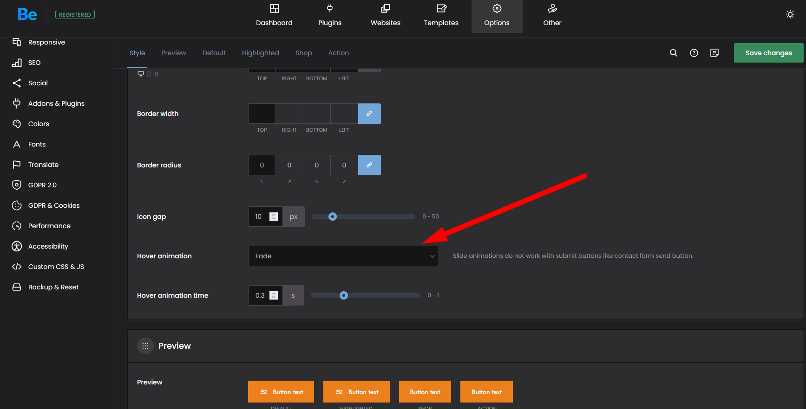Open the help question mark icon
806x409 pixels.
pos(694,53)
